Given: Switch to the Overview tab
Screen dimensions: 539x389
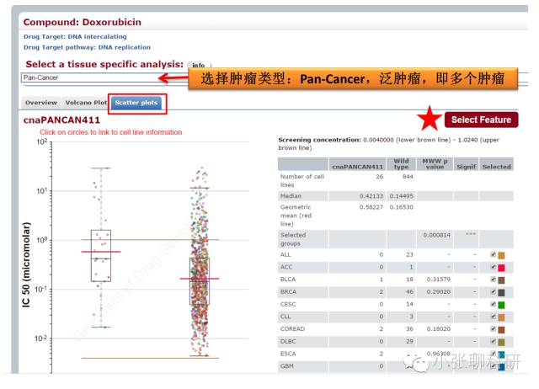Looking at the screenshot, I should pos(41,103).
